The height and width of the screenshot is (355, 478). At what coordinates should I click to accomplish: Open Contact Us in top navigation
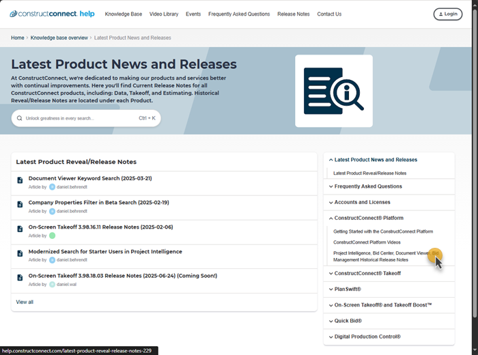(329, 14)
